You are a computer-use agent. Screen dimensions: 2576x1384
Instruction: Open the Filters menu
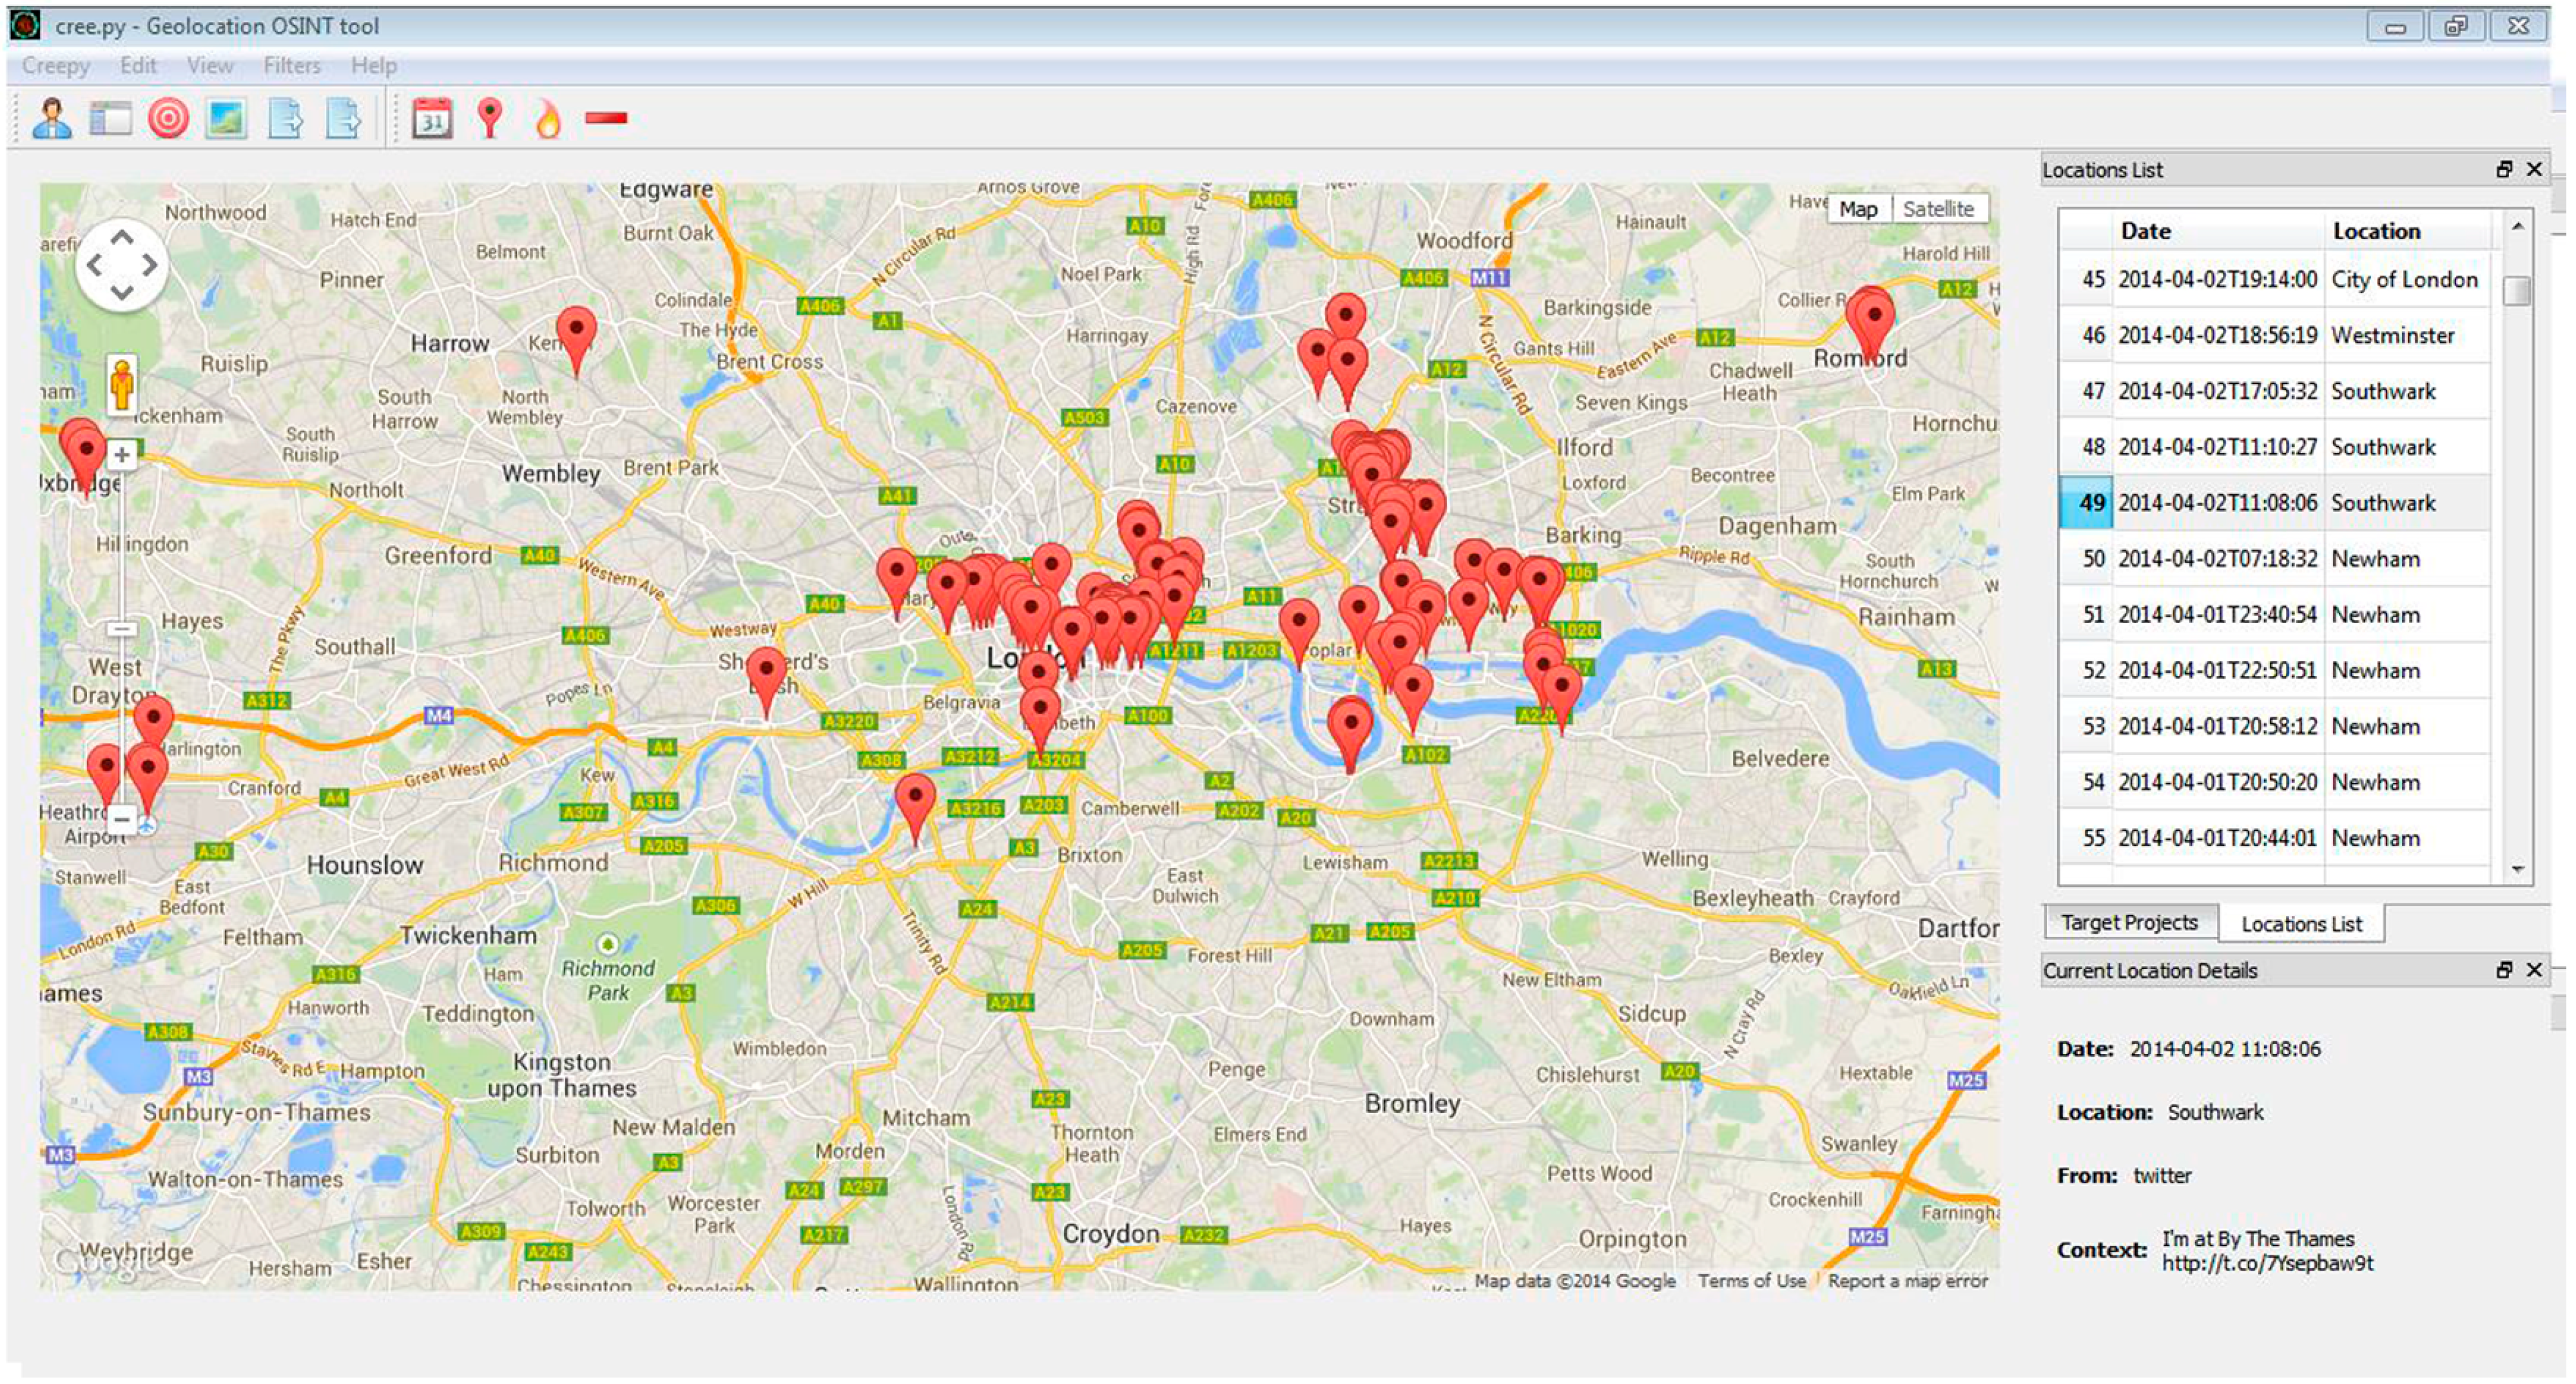click(x=292, y=66)
